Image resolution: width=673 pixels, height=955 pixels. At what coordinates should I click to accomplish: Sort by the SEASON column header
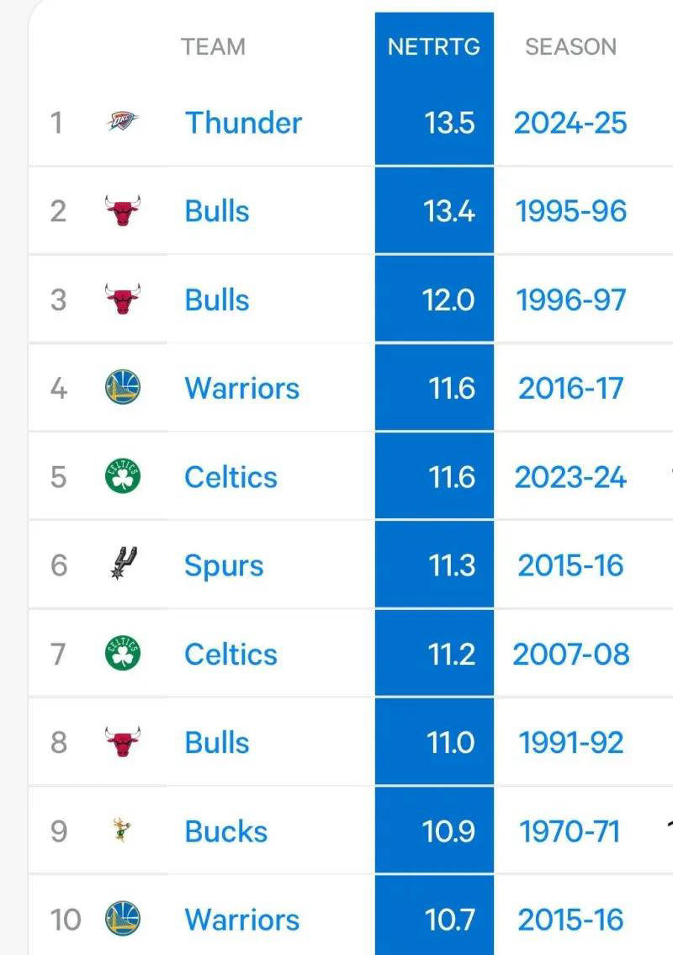click(x=570, y=47)
